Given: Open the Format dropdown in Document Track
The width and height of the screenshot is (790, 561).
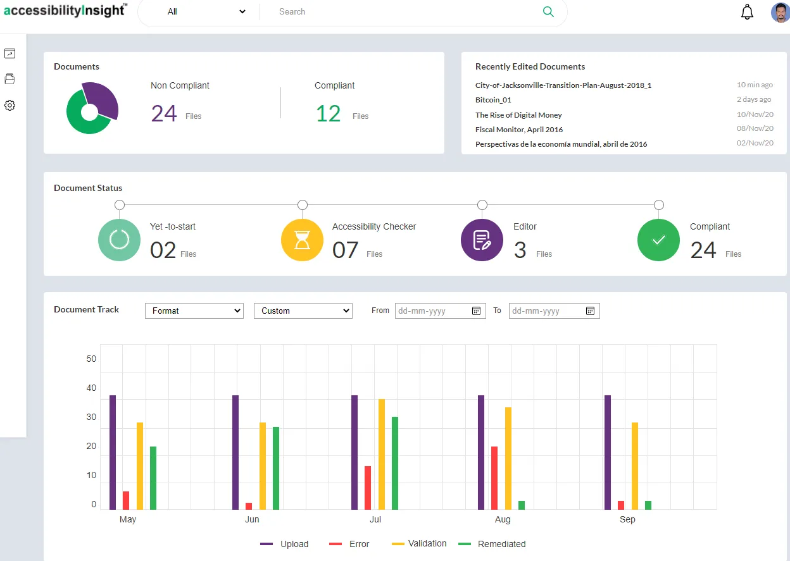Looking at the screenshot, I should pos(194,311).
